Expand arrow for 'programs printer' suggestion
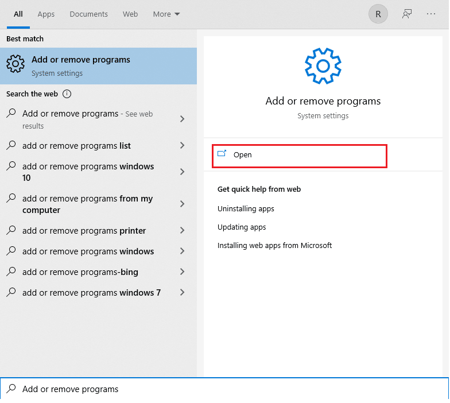Screen dimensions: 450x403 tap(183, 230)
